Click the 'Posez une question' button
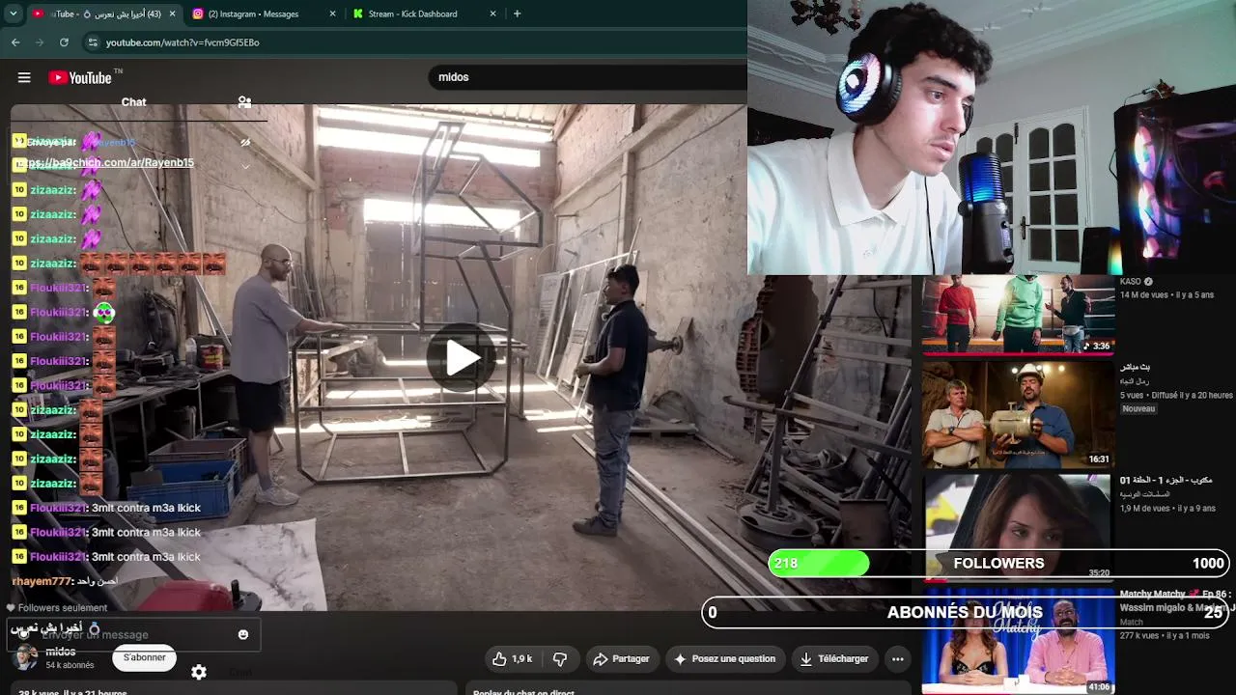Viewport: 1236px width, 695px height. 724,658
